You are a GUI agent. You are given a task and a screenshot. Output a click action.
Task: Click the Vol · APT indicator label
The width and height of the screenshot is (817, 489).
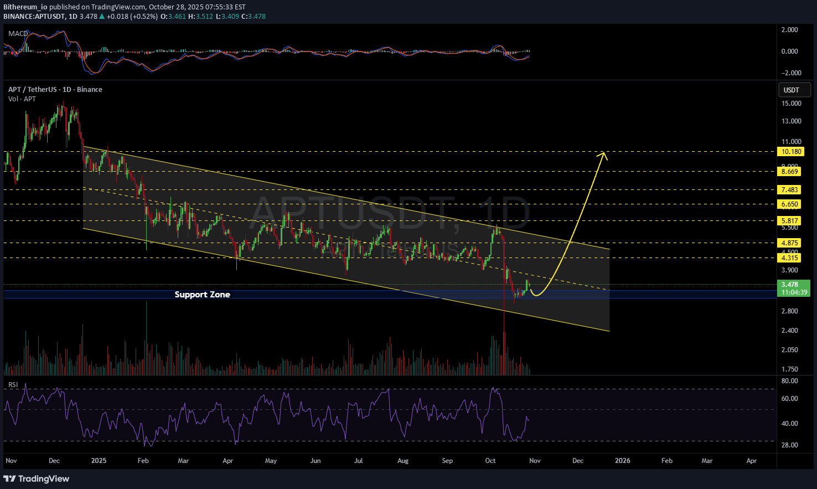pyautogui.click(x=22, y=99)
